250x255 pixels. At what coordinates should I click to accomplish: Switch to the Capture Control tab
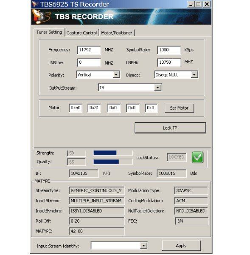coord(81,33)
